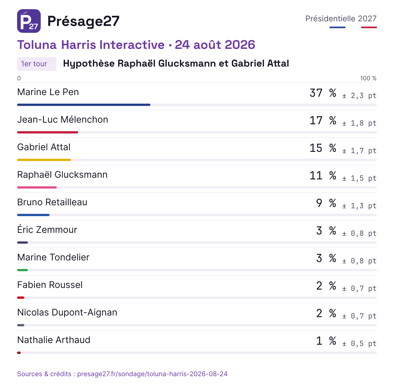Select the 1er tour badge
The height and width of the screenshot is (387, 394).
pos(37,64)
